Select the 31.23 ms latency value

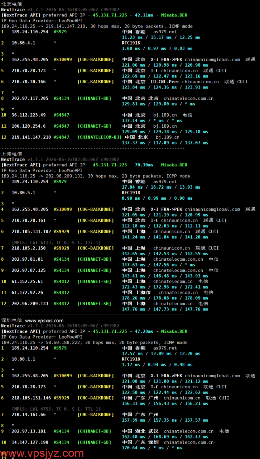tap(132, 37)
